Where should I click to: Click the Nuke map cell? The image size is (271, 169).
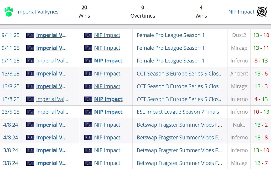pos(239,125)
